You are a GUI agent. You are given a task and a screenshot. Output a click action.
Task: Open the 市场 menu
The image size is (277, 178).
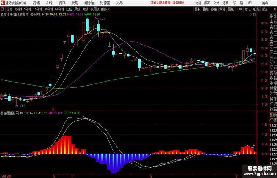[x=49, y=3]
